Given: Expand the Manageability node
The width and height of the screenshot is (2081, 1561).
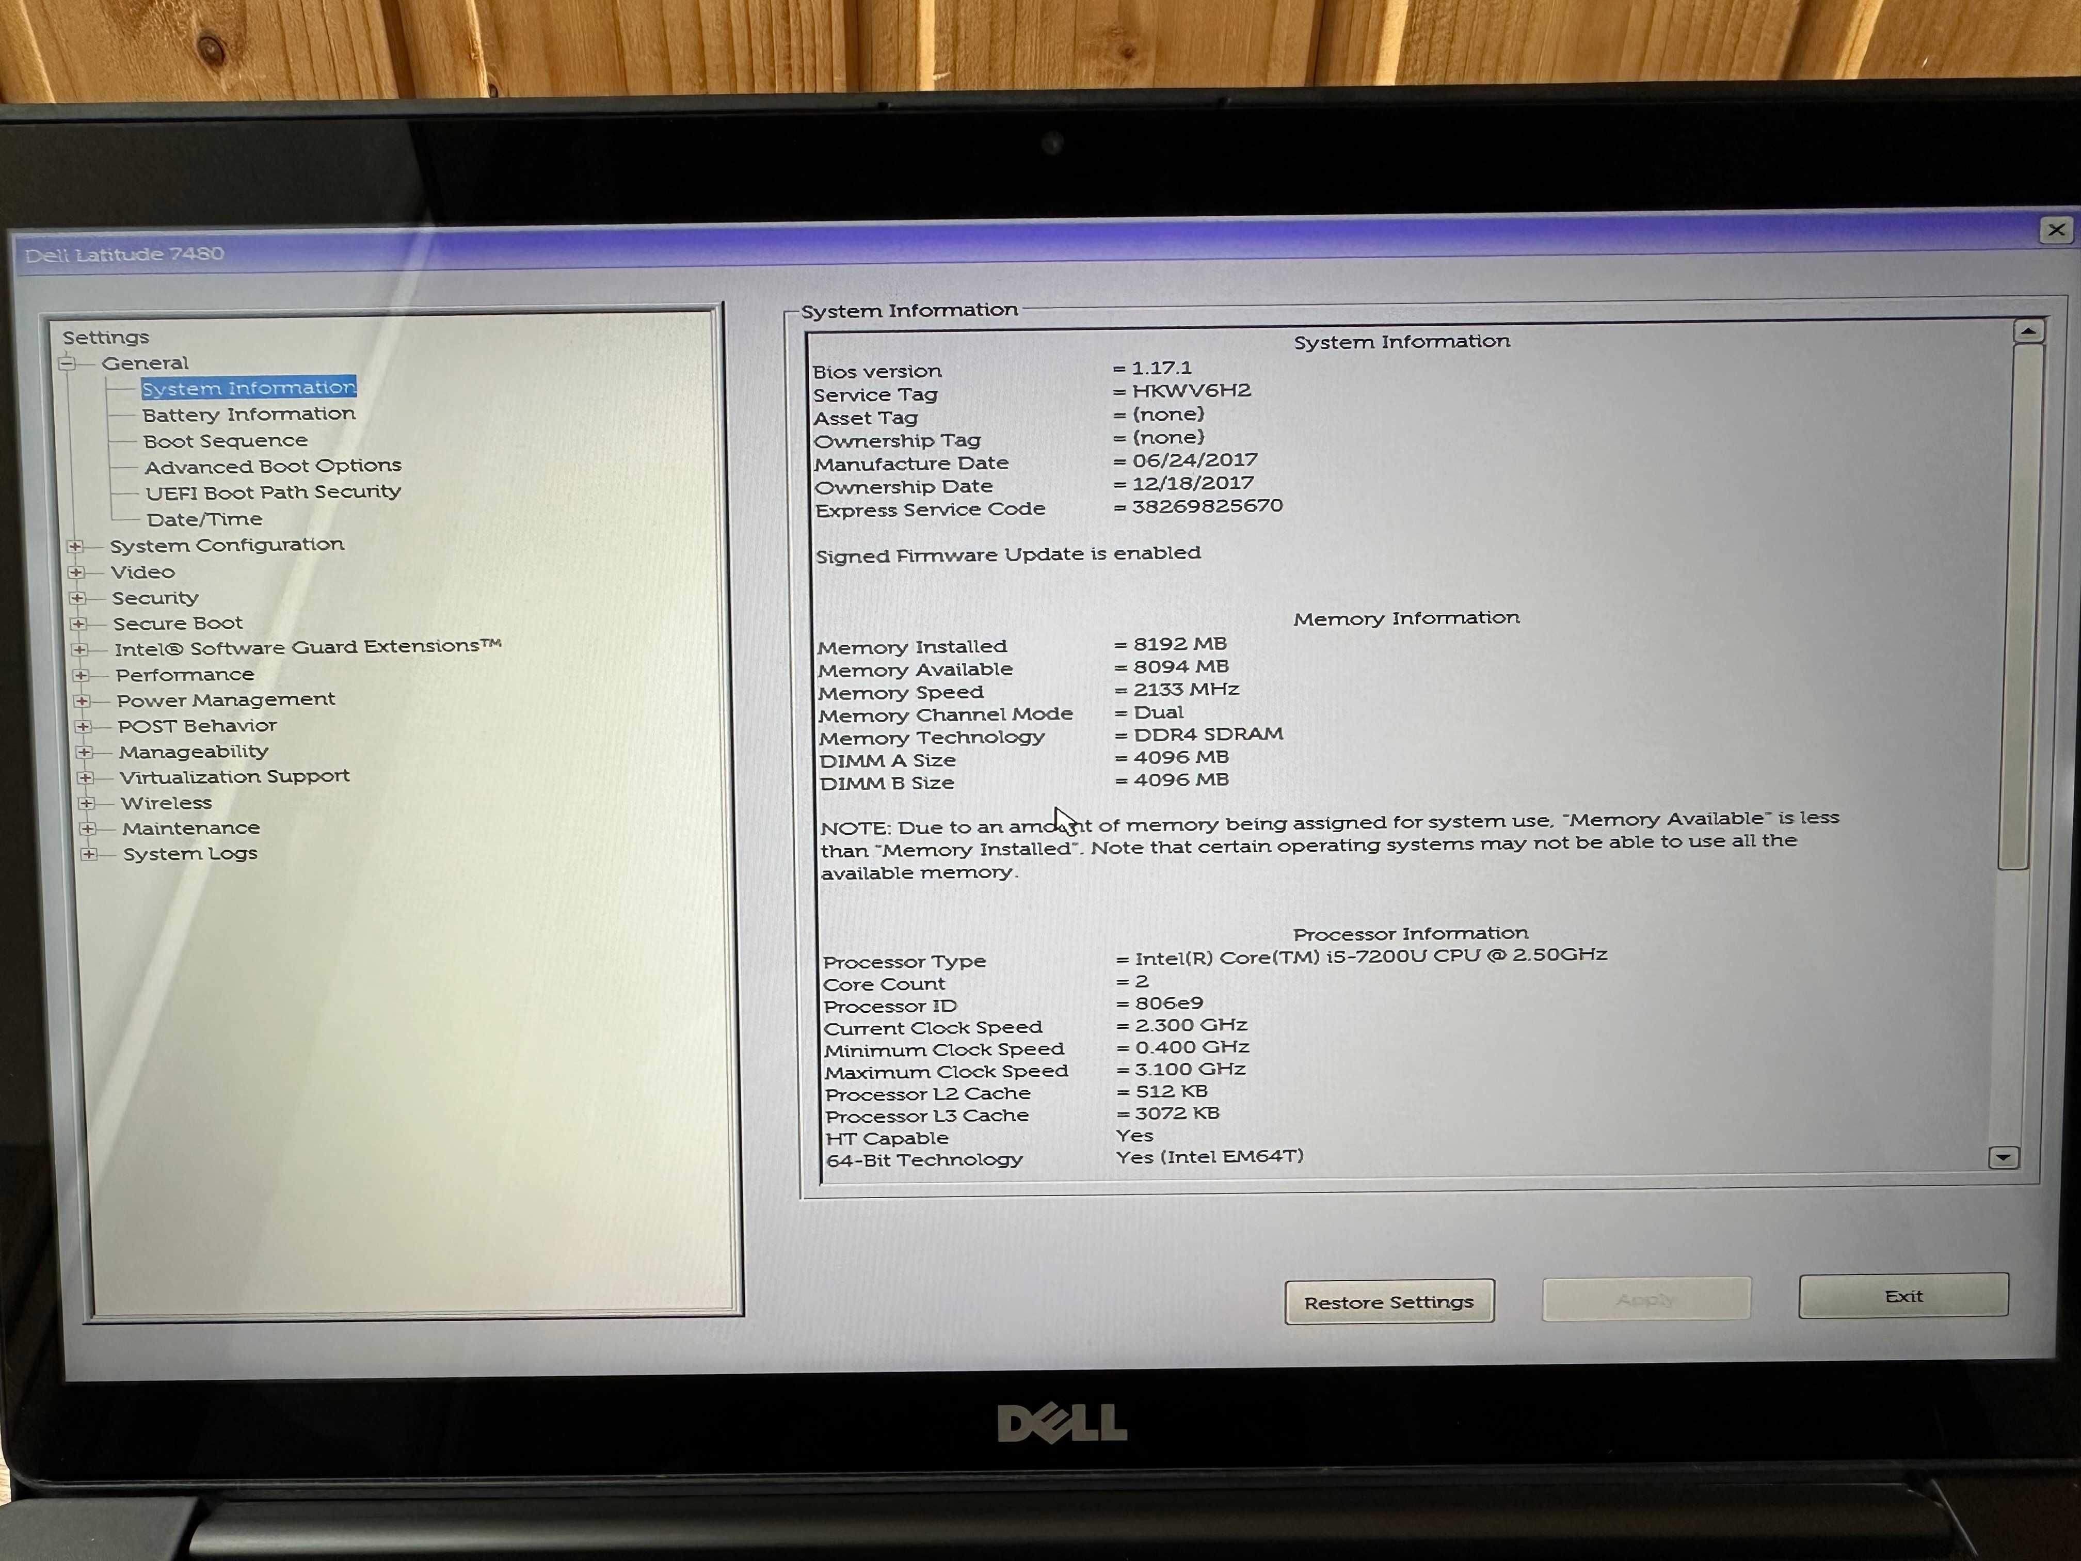Looking at the screenshot, I should 85,752.
